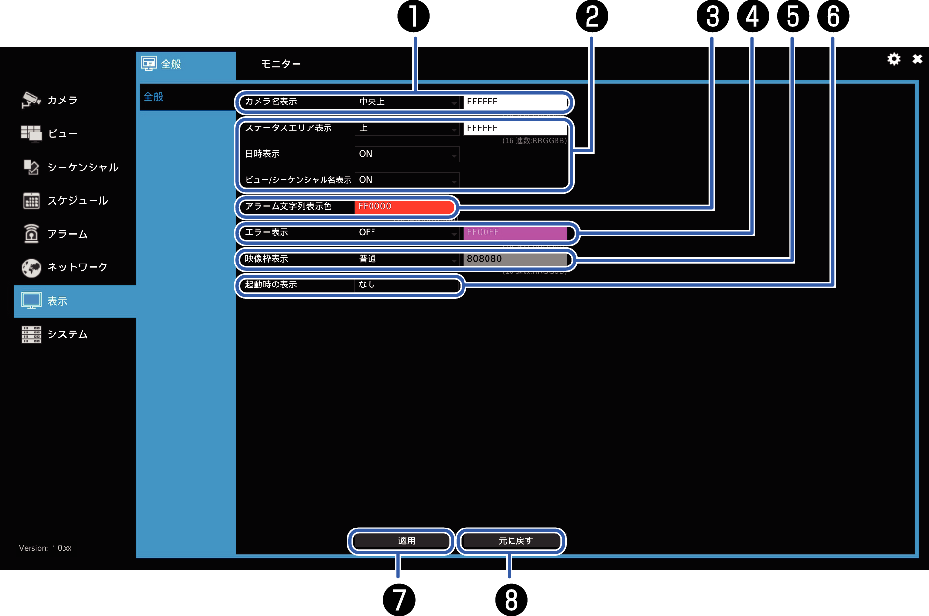Switch to the モニター tab

(x=280, y=64)
